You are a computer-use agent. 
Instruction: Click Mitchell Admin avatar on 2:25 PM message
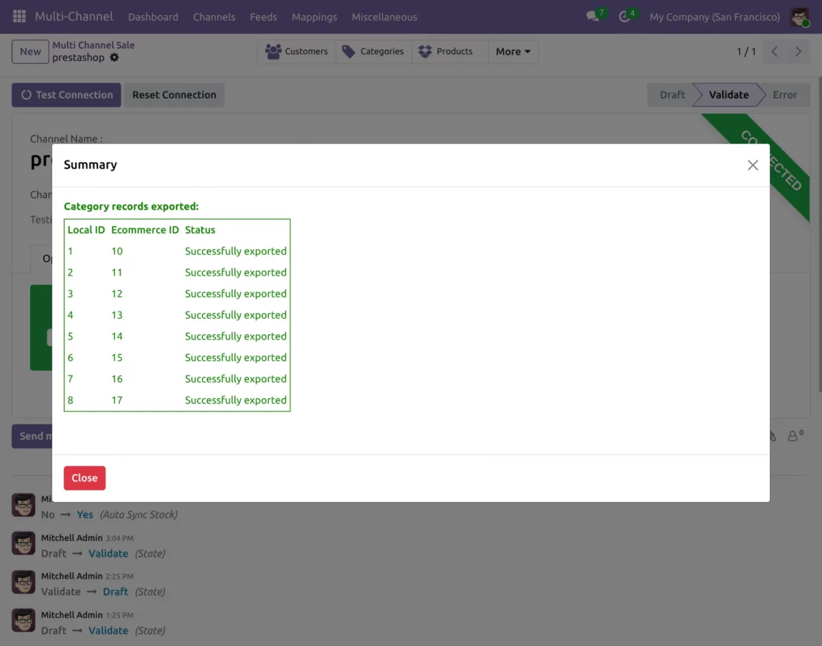[x=23, y=582]
